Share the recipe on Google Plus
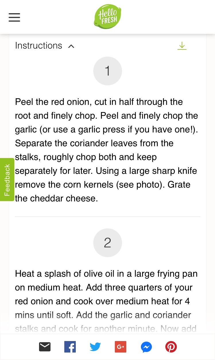 coord(120,347)
